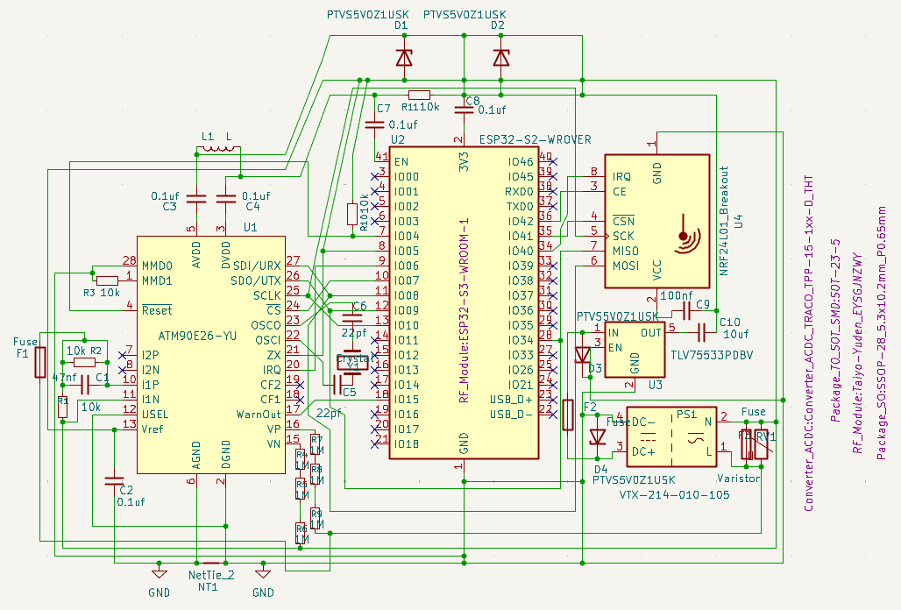This screenshot has width=901, height=610.
Task: Click the R10 resistor symbol
Action: point(352,214)
